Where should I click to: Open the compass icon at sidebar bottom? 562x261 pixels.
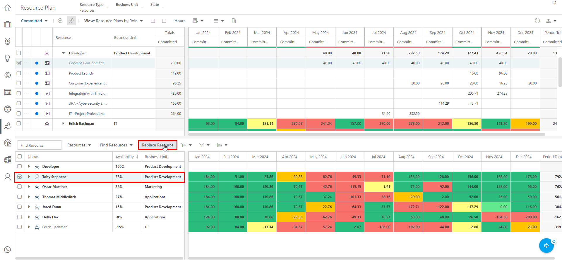click(8, 250)
